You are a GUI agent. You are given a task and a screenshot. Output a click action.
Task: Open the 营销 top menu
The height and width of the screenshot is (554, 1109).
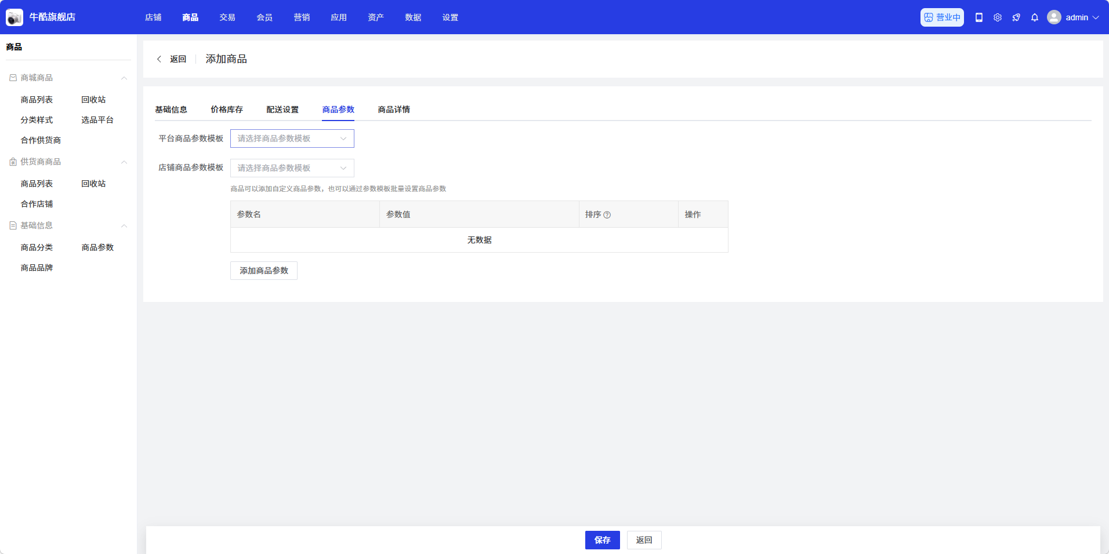pyautogui.click(x=302, y=17)
